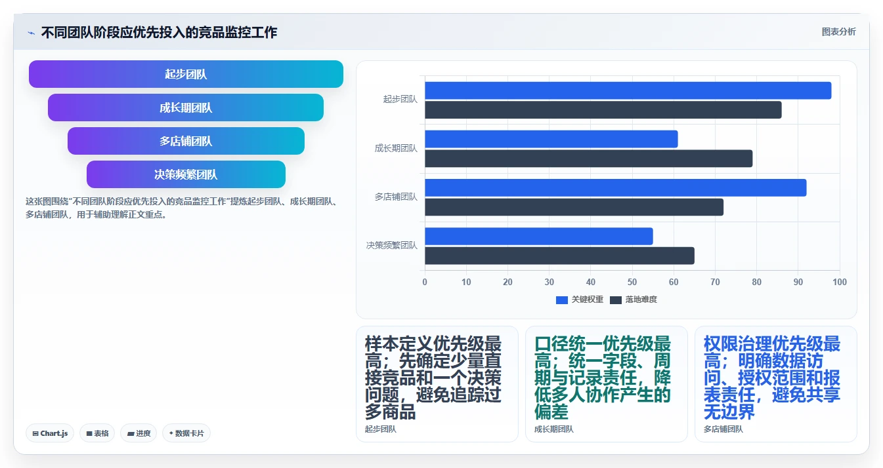Click the dark 落地难度 bar for 起步团队

point(603,110)
